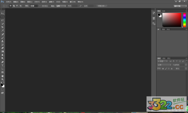The image size is (188, 113).
Task: Filter layers by adjustment layers icon
Action: click(174, 61)
